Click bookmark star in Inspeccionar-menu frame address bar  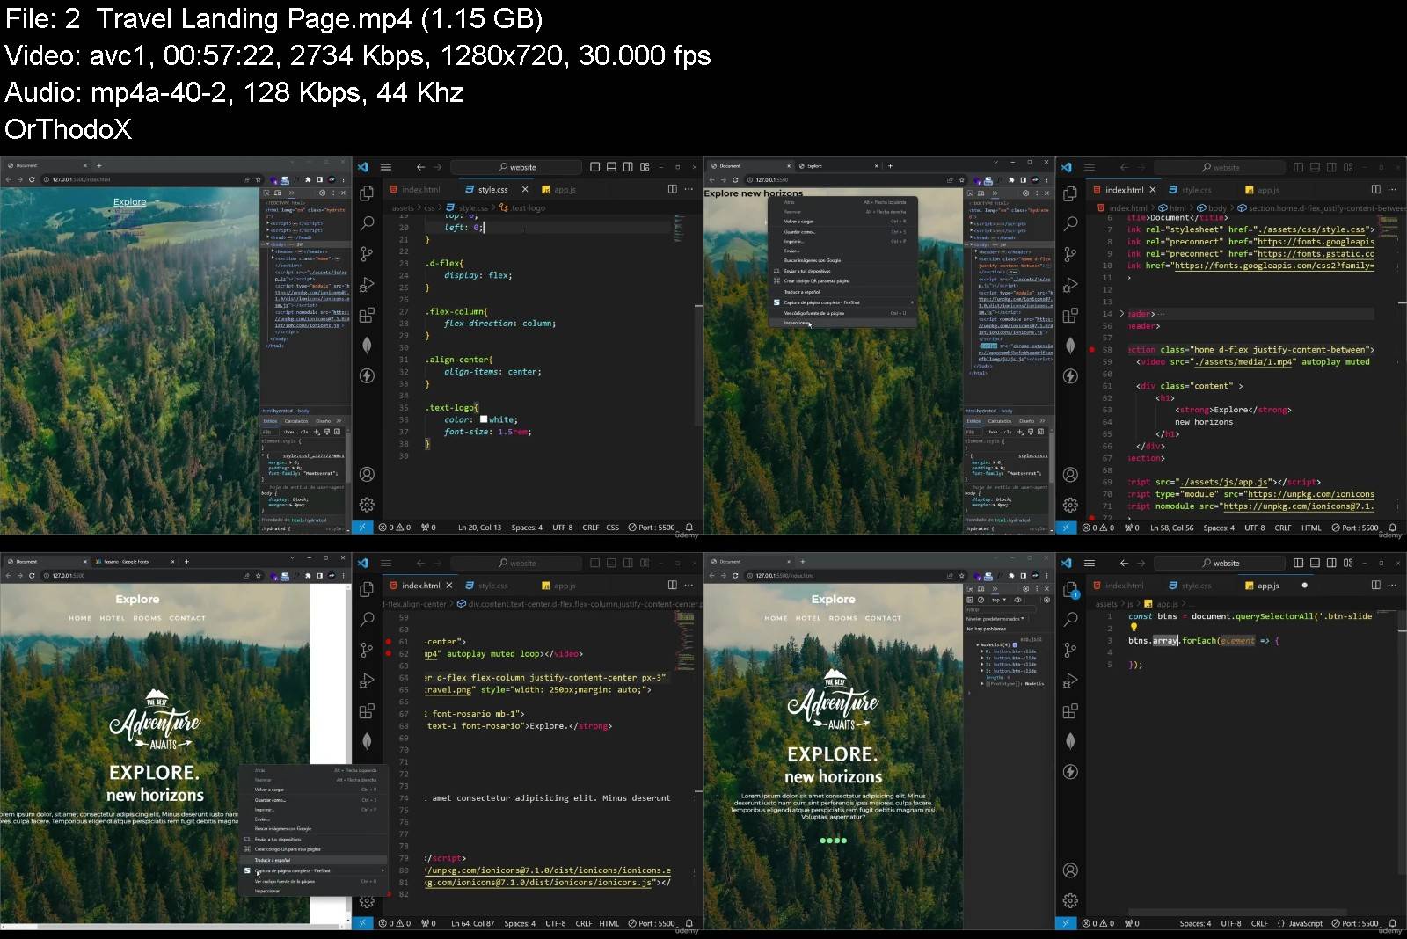click(x=961, y=179)
